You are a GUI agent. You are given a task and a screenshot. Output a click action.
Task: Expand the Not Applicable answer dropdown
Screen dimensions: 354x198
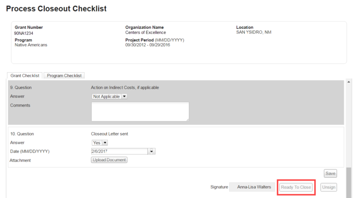pos(110,96)
